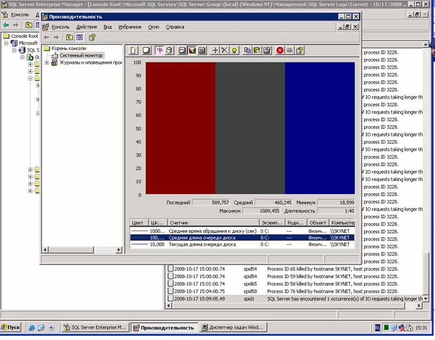Switch to histogram view icon
Image resolution: width=435 pixels, height=340 pixels.
pos(192,50)
